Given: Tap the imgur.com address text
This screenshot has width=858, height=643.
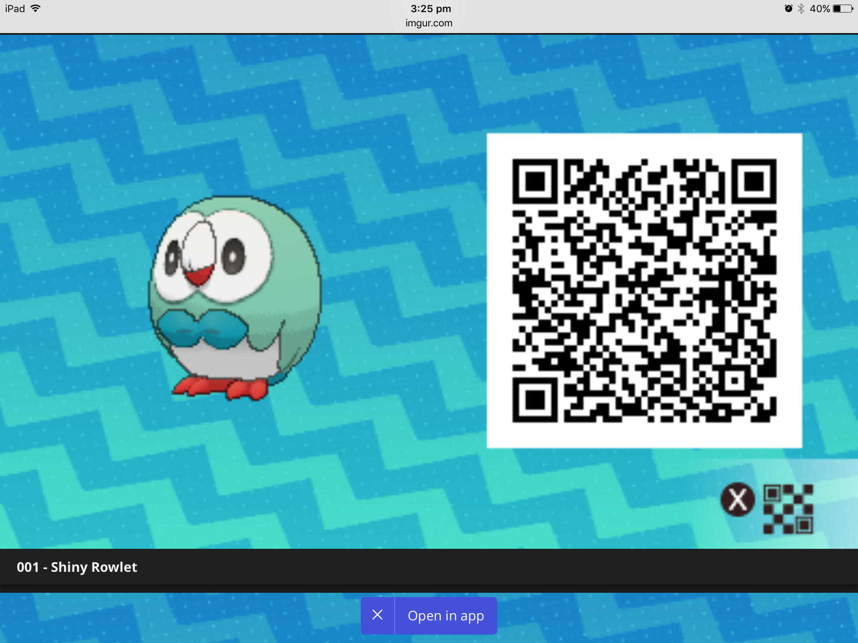Looking at the screenshot, I should (x=429, y=23).
